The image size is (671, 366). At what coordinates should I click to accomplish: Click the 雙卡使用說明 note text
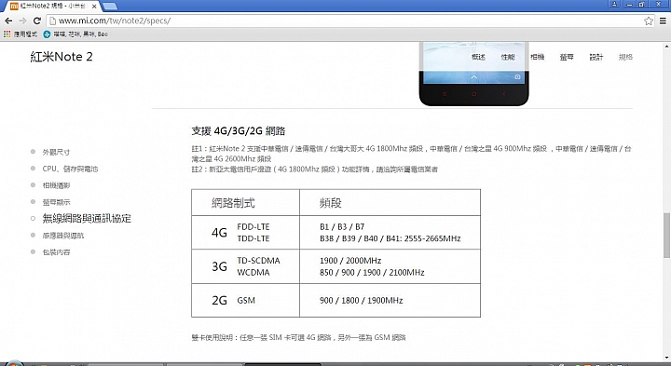click(x=298, y=337)
